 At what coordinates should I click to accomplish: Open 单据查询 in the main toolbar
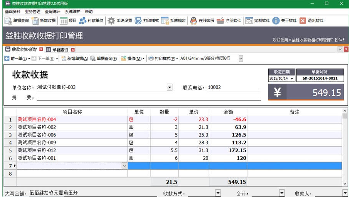click(17, 21)
